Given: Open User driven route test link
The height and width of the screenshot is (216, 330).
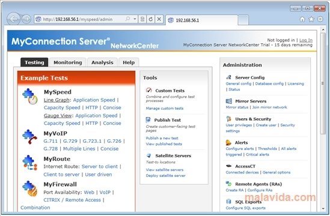Looking at the screenshot, I should tap(99, 175).
